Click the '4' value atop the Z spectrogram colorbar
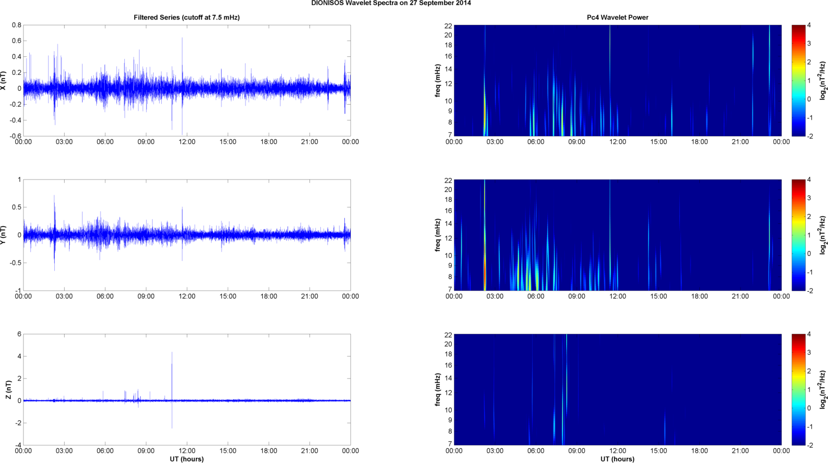Image resolution: width=828 pixels, height=463 pixels. pyautogui.click(x=809, y=335)
